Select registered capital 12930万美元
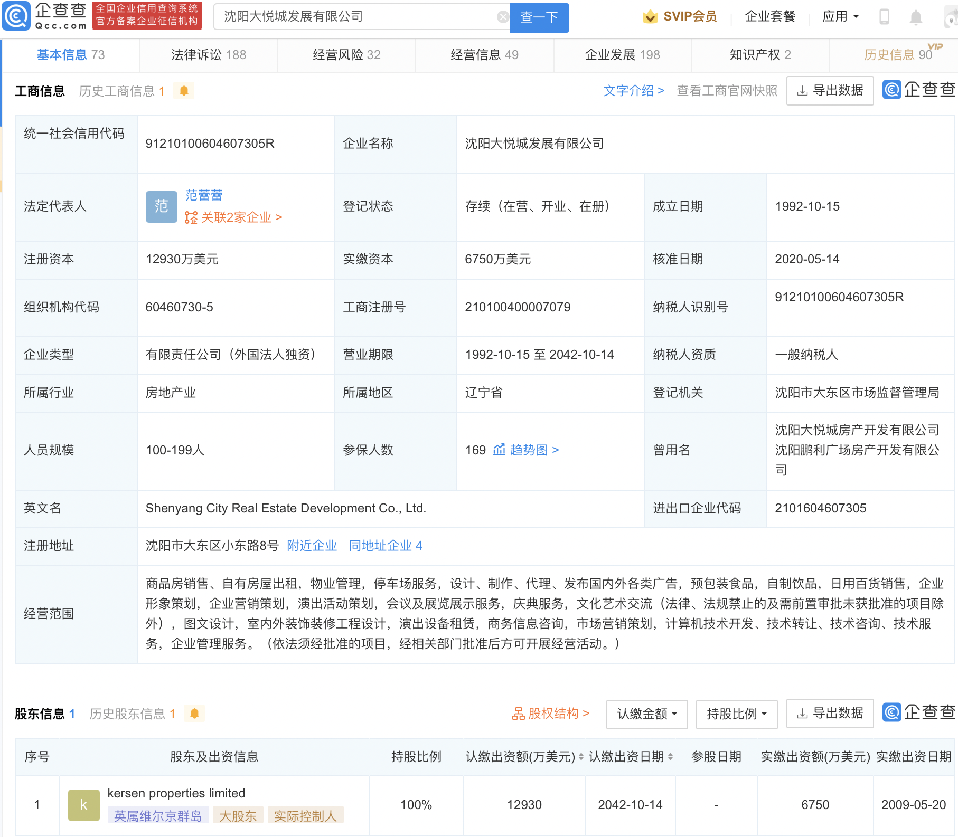Viewport: 958px width, 837px height. click(182, 259)
